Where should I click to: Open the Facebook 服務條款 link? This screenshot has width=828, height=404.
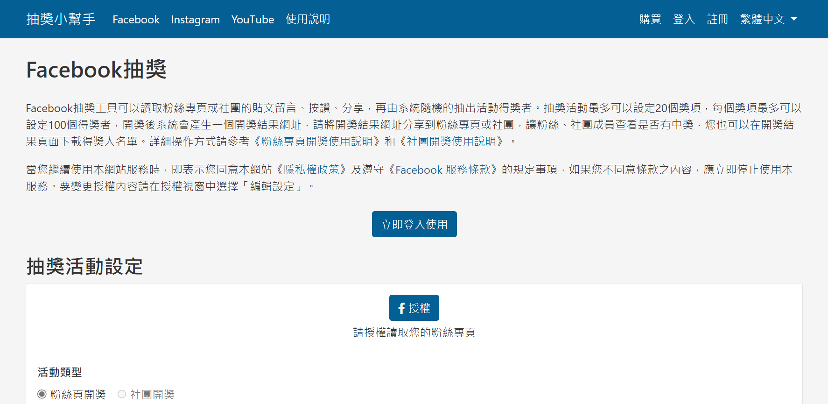(443, 170)
